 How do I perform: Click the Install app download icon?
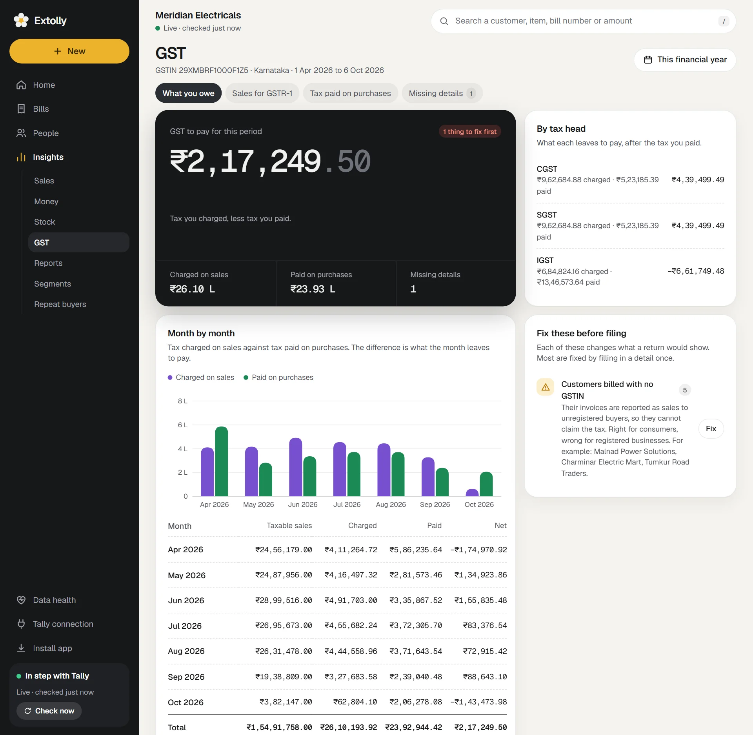pos(21,648)
